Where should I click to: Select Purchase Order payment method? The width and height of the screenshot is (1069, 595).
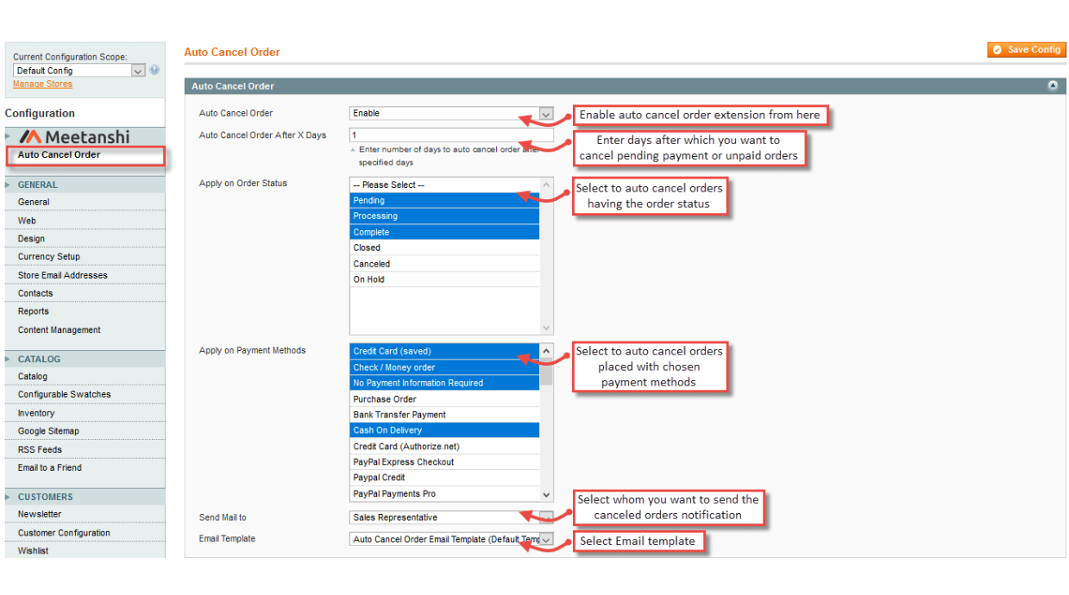point(444,399)
